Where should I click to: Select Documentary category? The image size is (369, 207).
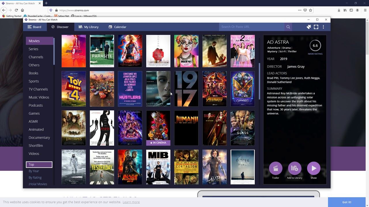pyautogui.click(x=39, y=137)
